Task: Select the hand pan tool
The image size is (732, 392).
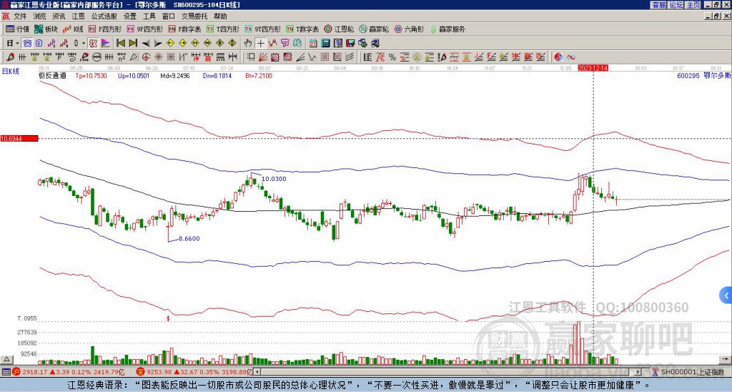Action: coord(248,44)
